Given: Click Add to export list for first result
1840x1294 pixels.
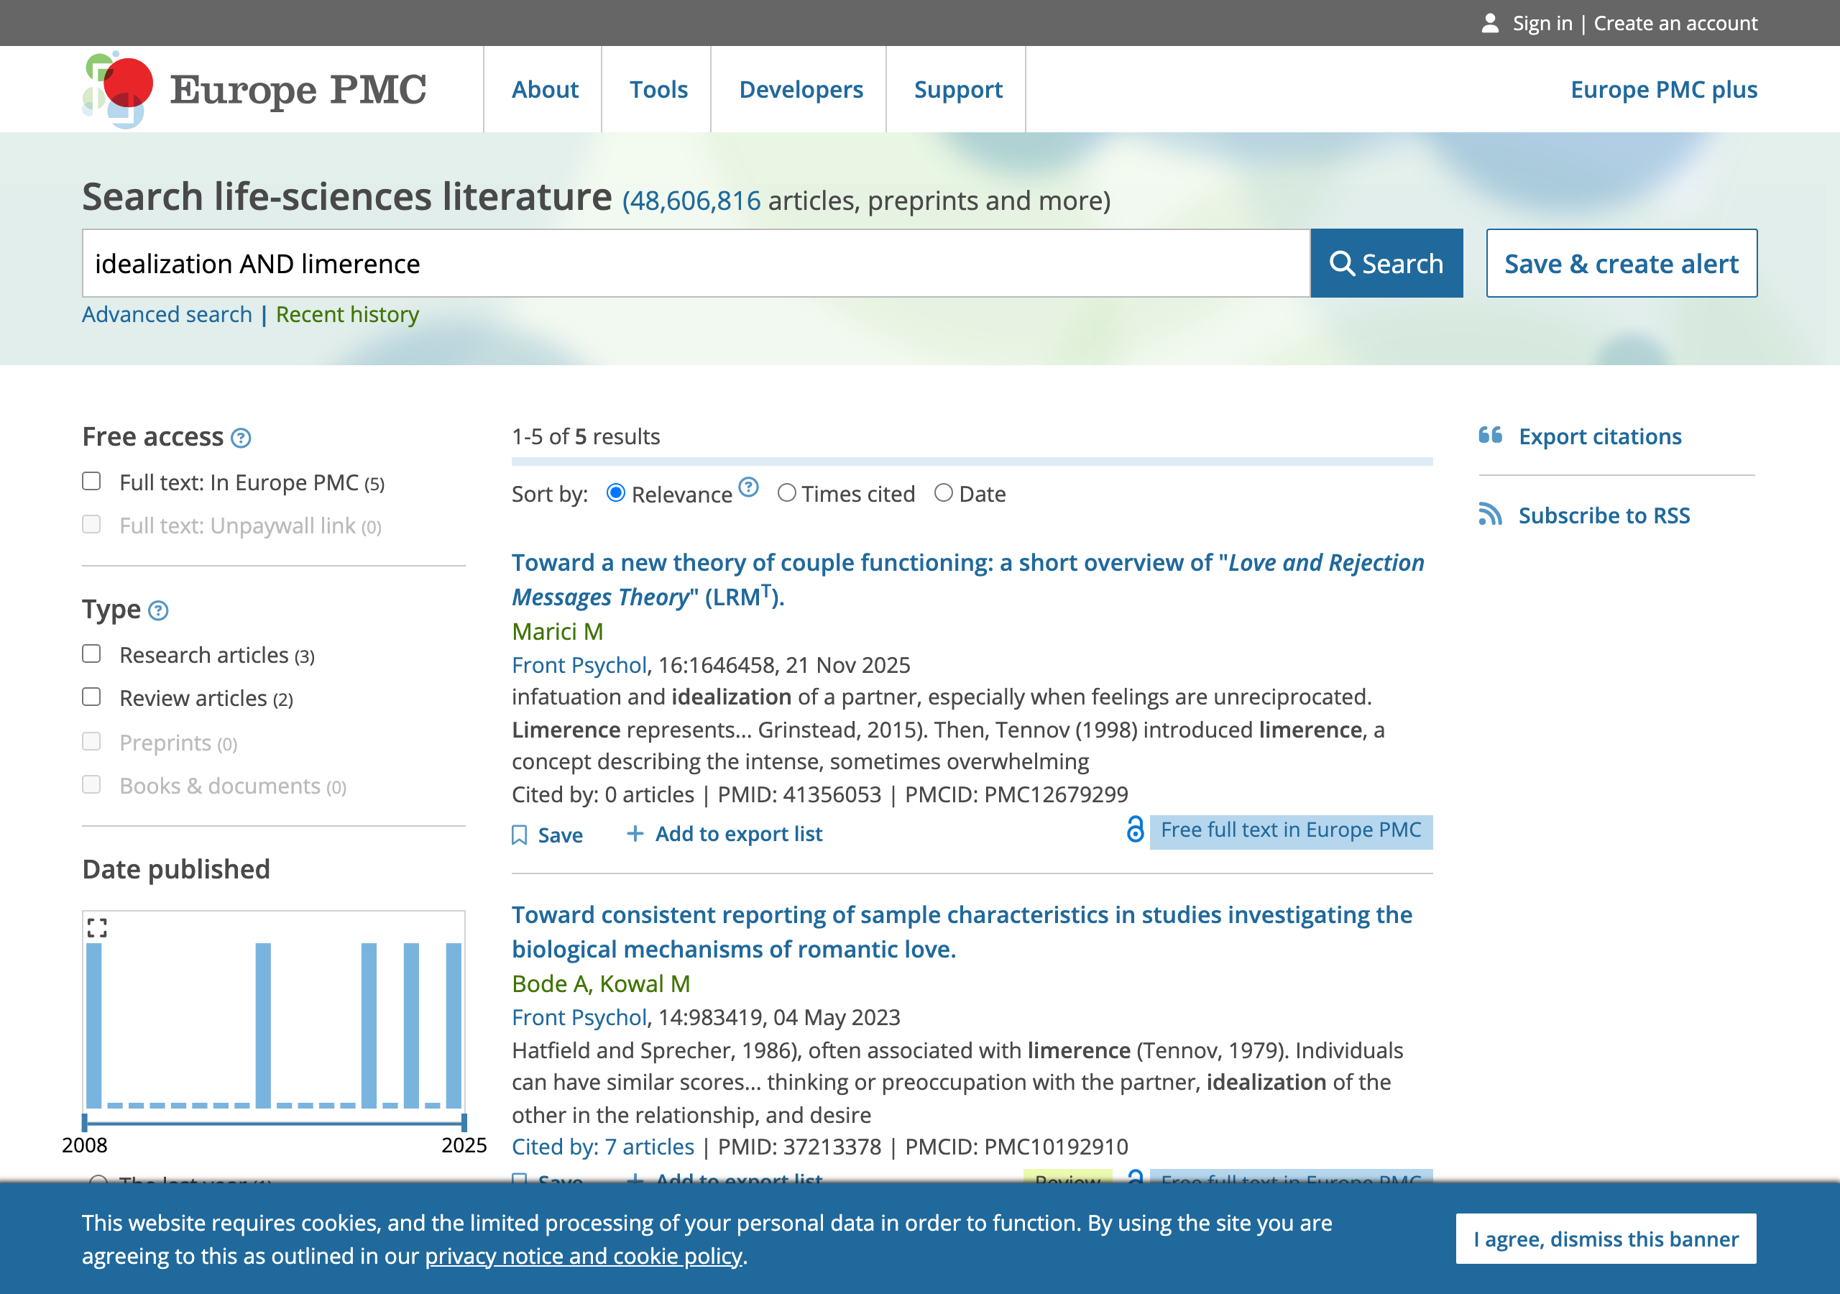Looking at the screenshot, I should click(738, 834).
